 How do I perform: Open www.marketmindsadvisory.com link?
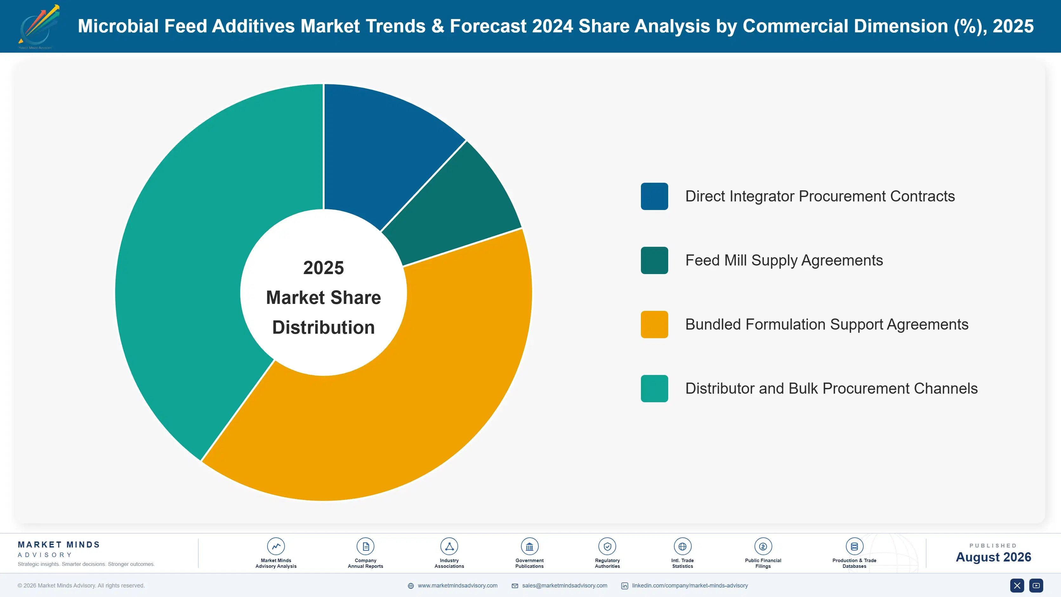[x=458, y=586]
